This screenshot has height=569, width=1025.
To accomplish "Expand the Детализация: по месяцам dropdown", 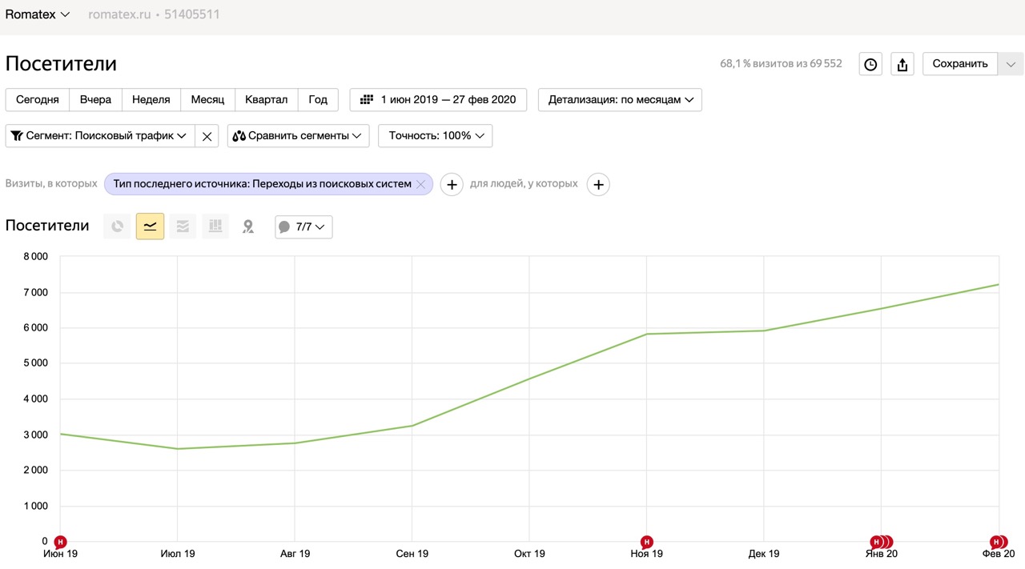I will pyautogui.click(x=620, y=100).
